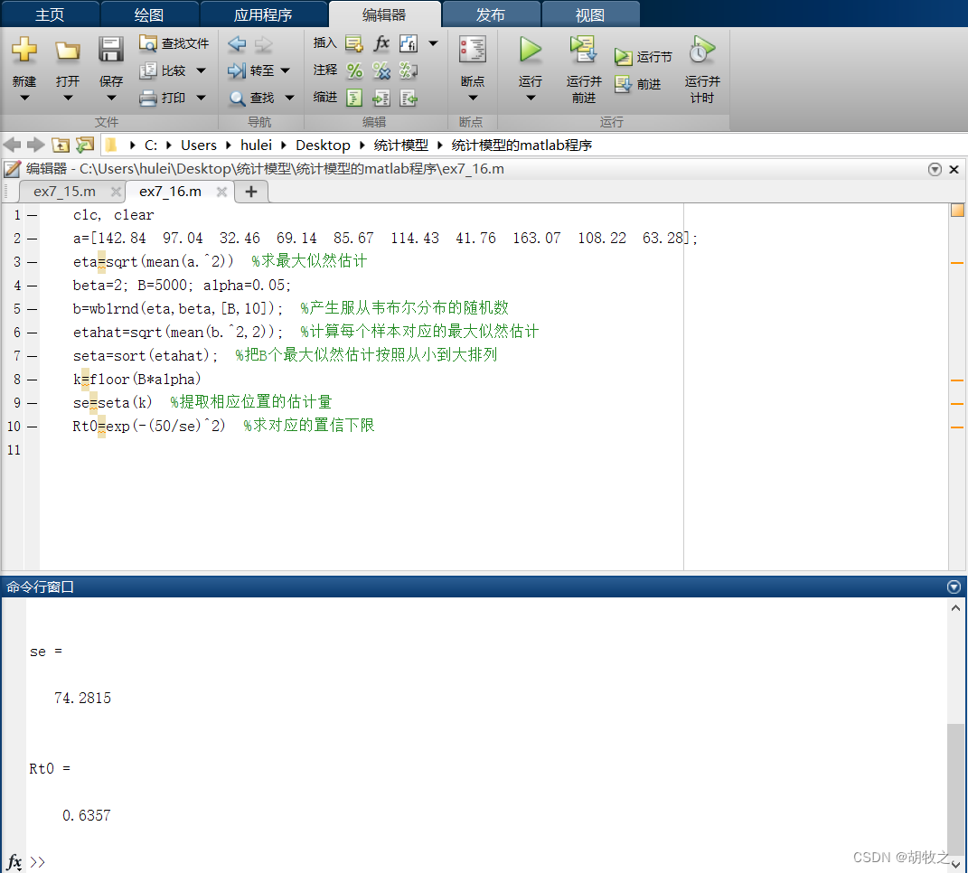Image resolution: width=968 pixels, height=873 pixels.
Task: Open the dropdown arrow under New (新建)
Action: [x=24, y=98]
